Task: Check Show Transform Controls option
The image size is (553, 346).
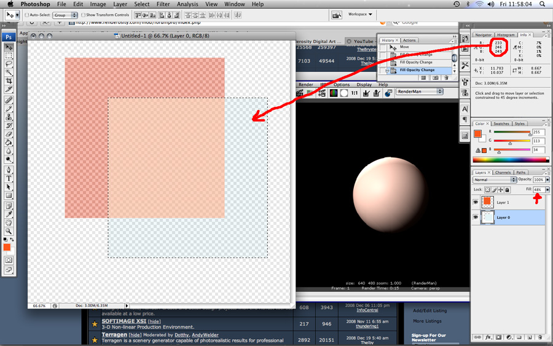Action: tap(84, 15)
